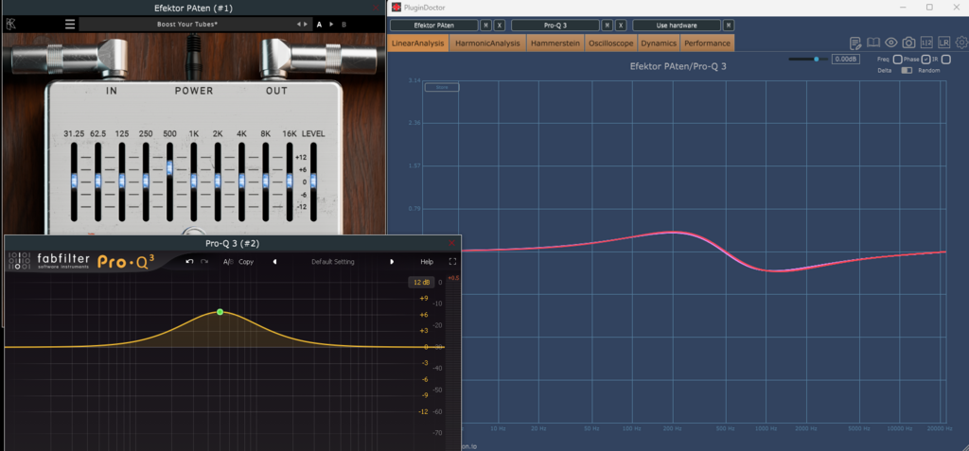Open the Default Setting preset menu
This screenshot has height=451, width=969.
(x=333, y=261)
